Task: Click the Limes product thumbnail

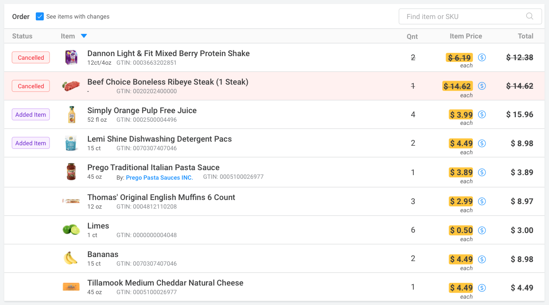Action: pyautogui.click(x=71, y=230)
